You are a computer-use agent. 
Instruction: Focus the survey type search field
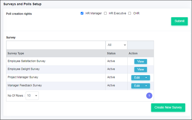[x=56, y=45]
